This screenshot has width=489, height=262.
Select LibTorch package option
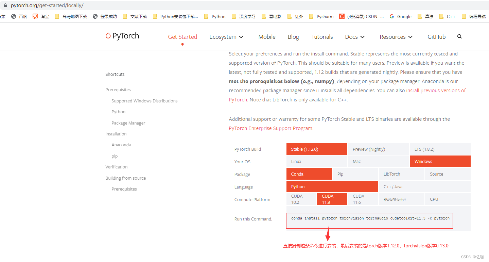pyautogui.click(x=402, y=174)
